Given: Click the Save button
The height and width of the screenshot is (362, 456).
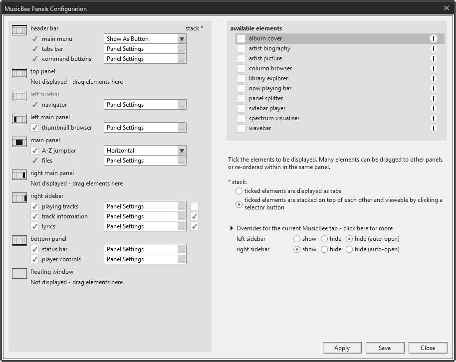Looking at the screenshot, I should pyautogui.click(x=385, y=348).
